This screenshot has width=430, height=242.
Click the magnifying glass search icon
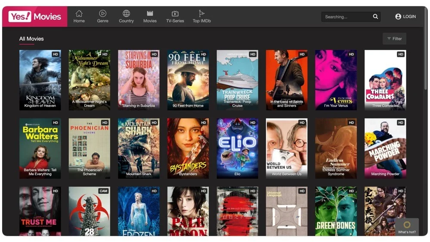[375, 16]
